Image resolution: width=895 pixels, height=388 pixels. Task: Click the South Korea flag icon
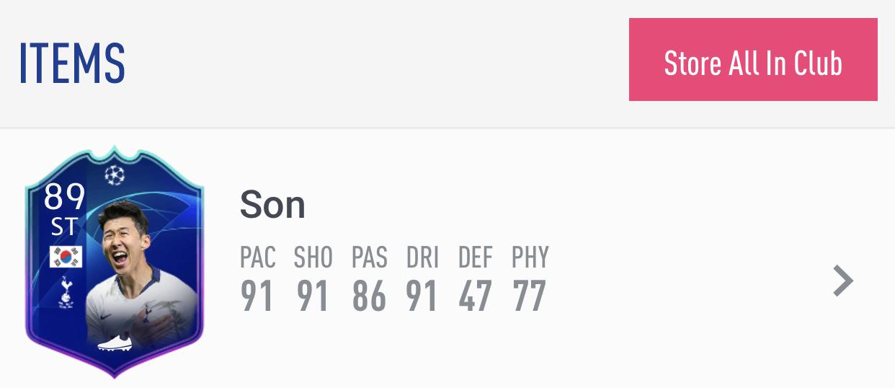pyautogui.click(x=66, y=257)
